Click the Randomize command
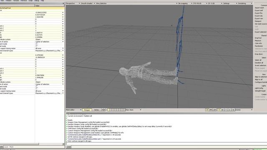 (259, 46)
